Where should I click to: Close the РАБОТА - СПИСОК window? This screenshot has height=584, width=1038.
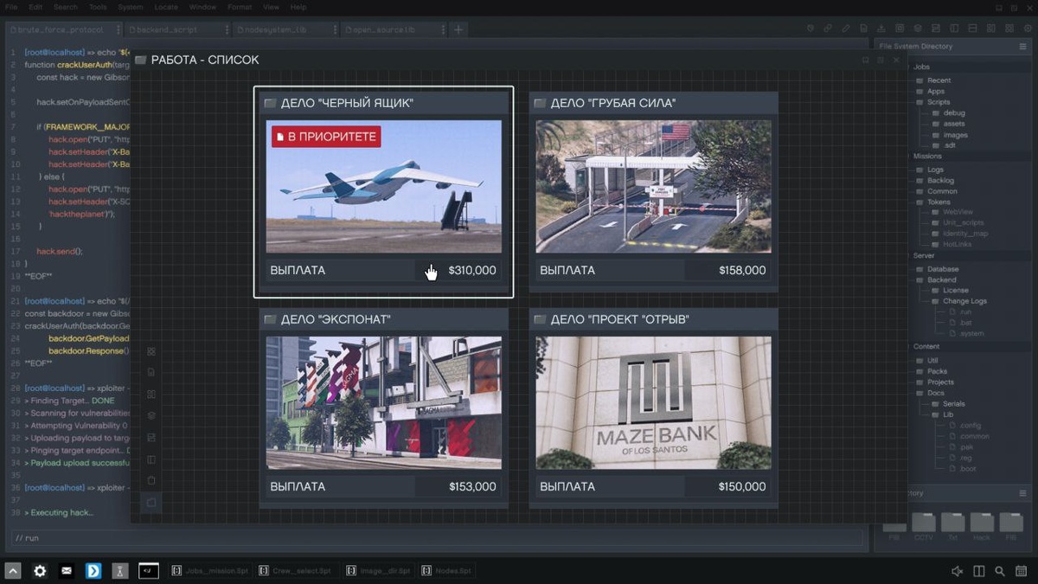point(896,60)
